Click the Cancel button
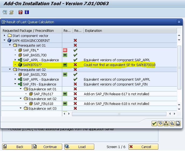The width and height of the screenshot is (185, 151). [x=143, y=147]
